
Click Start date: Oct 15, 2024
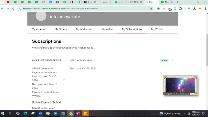click(83, 68)
